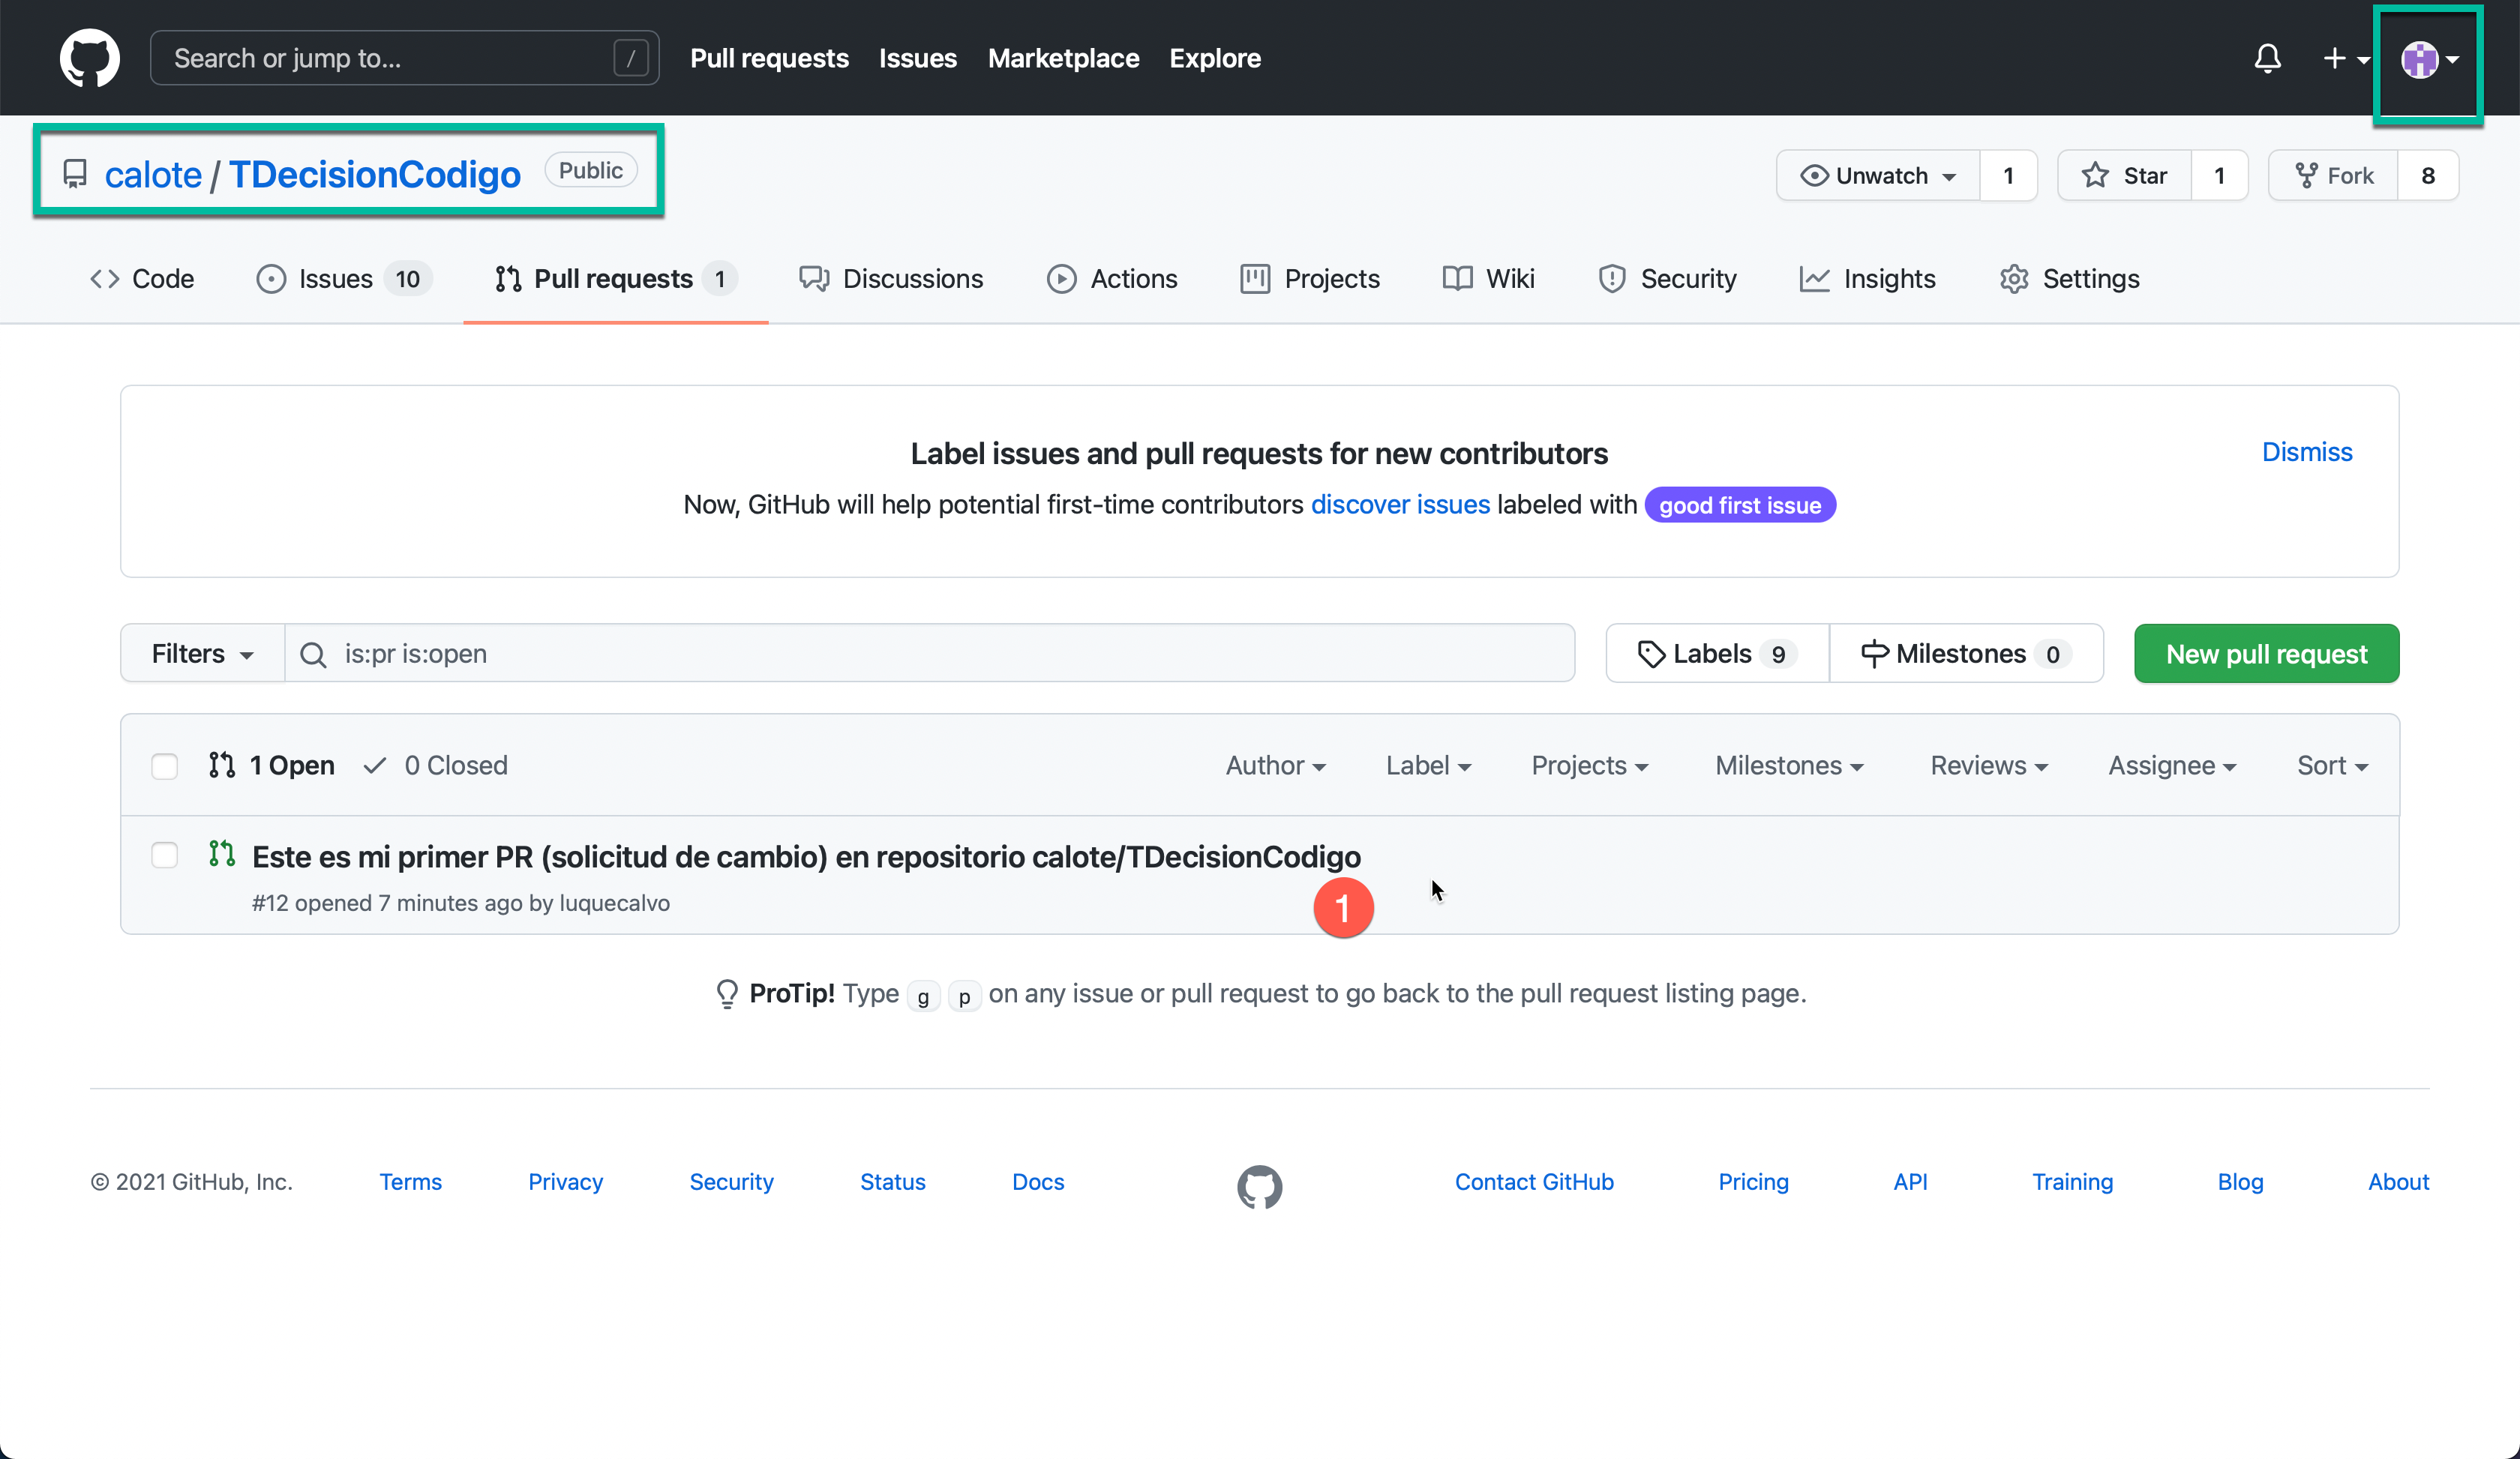Viewport: 2520px width, 1459px height.
Task: Click the lightbulb ProTip icon
Action: 727,993
